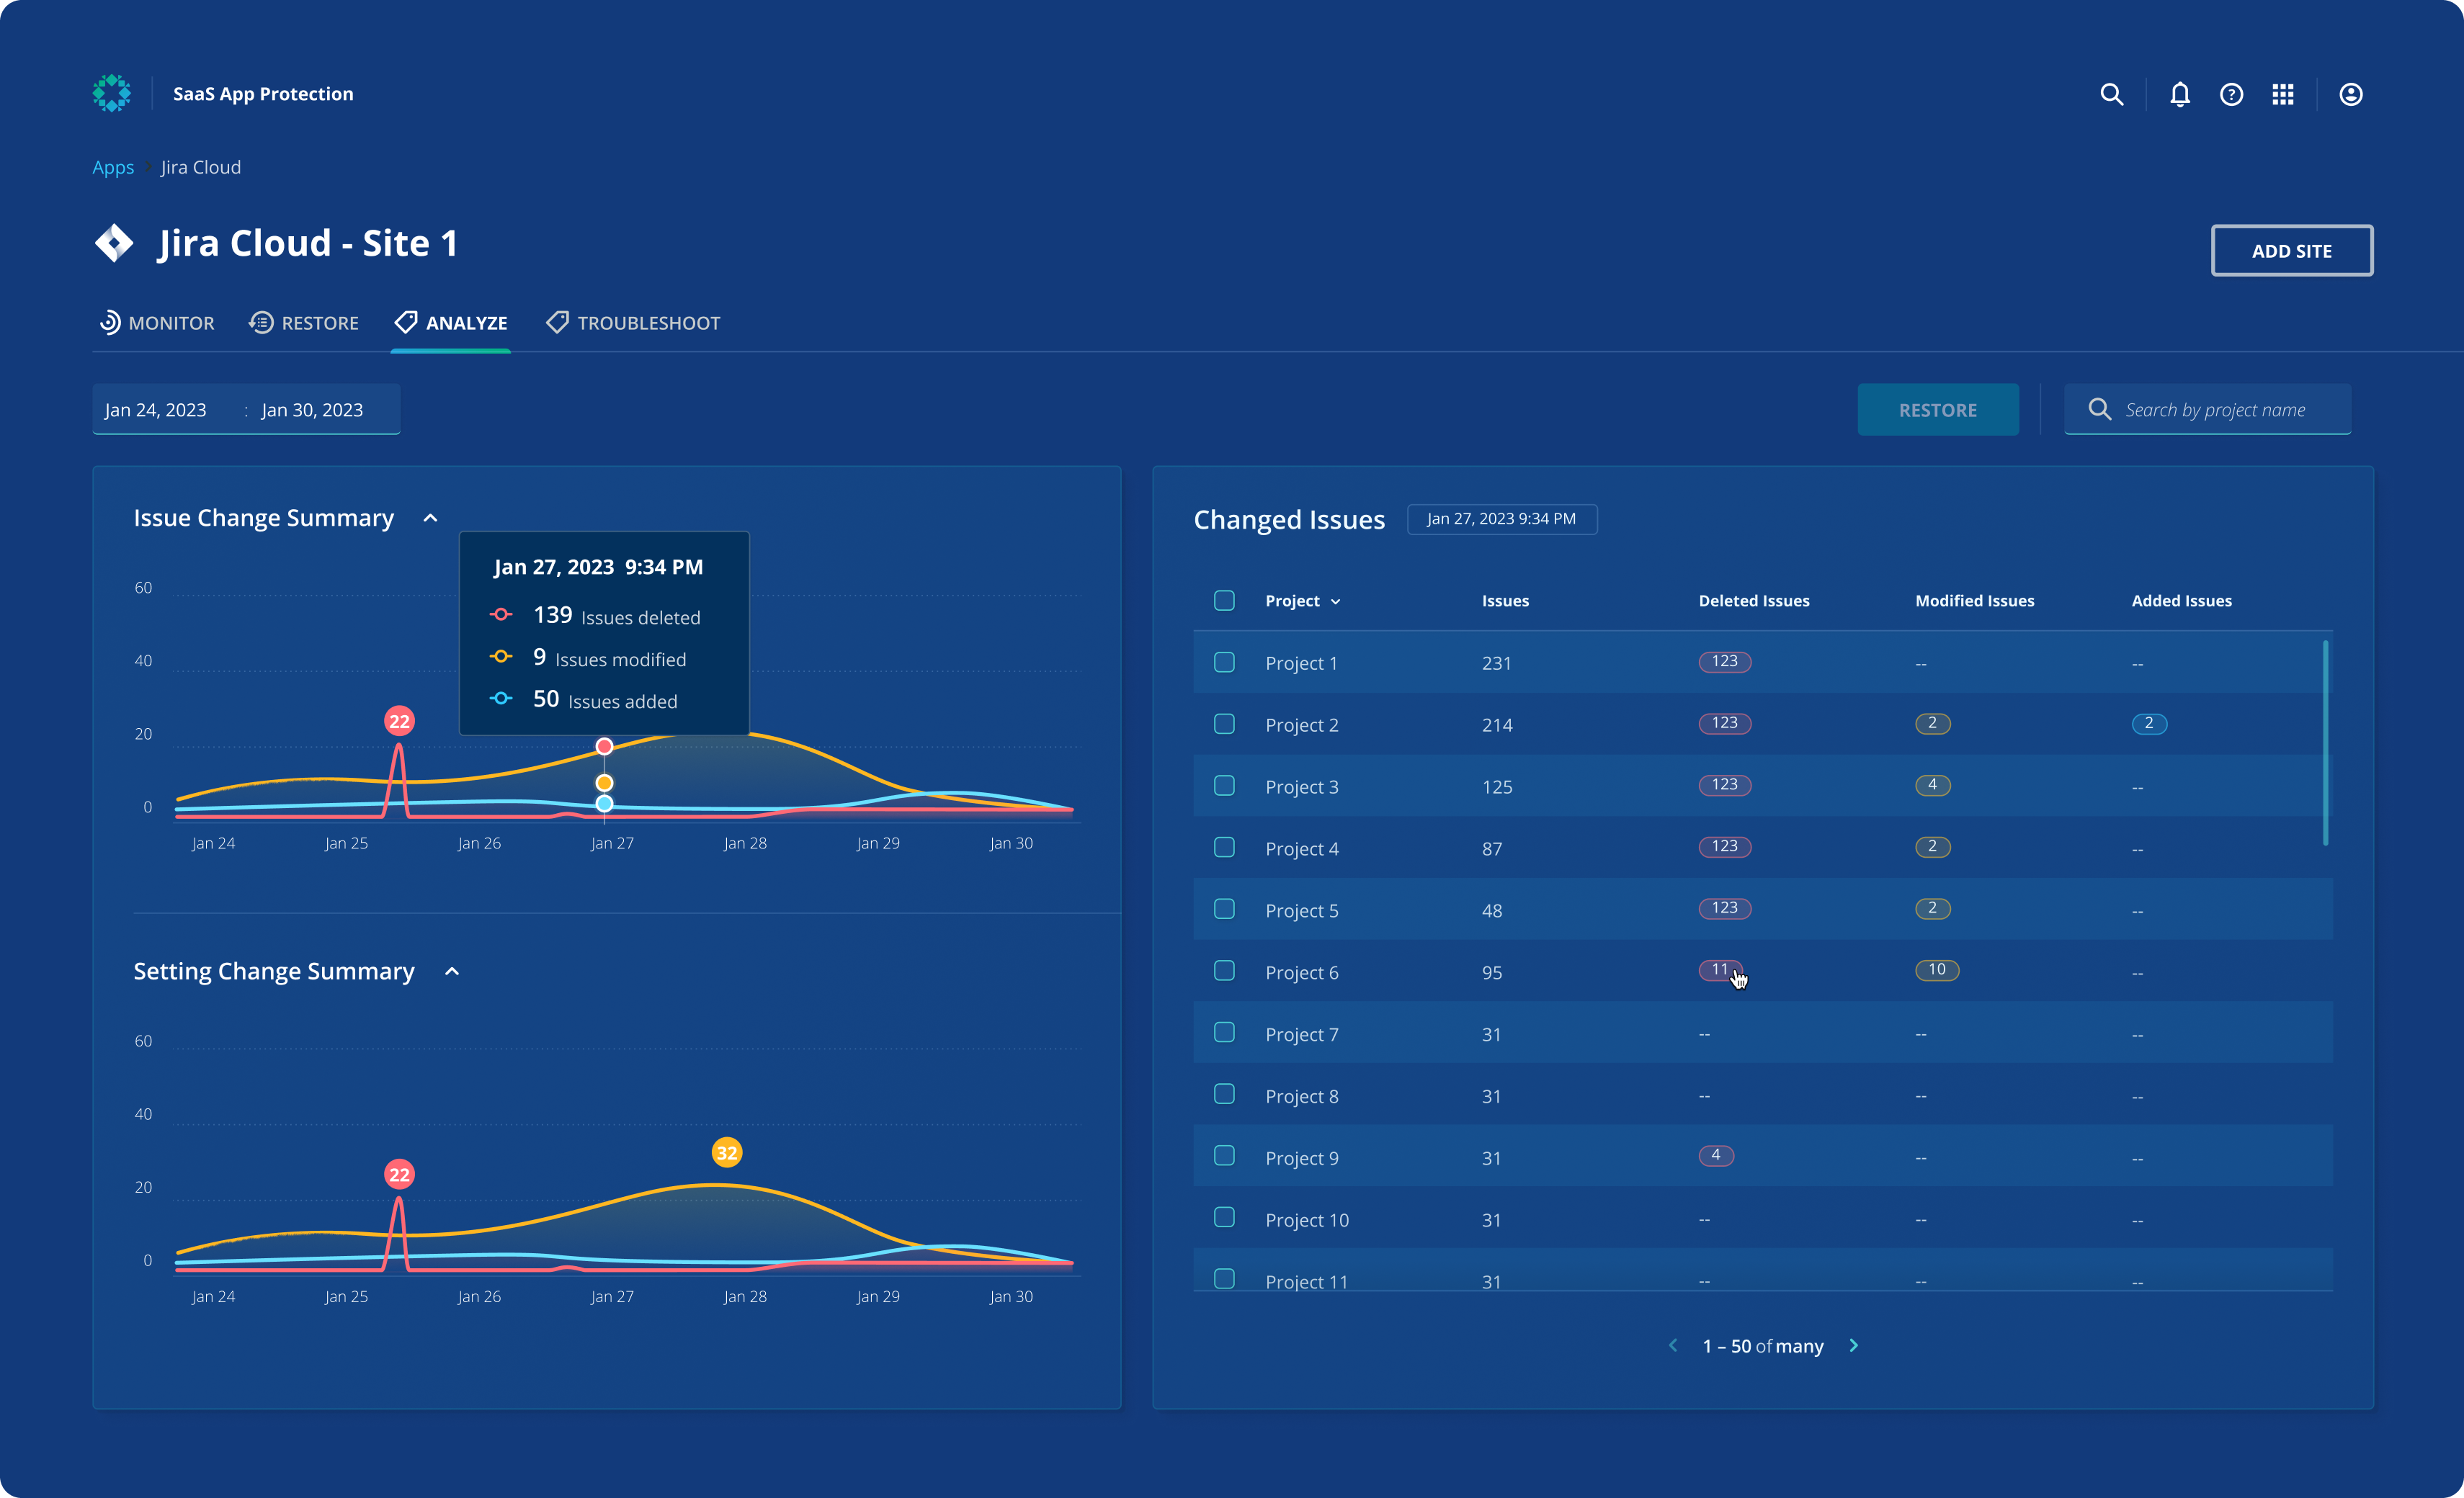This screenshot has height=1498, width=2464.
Task: Click the red deleted data point at Jan 27
Action: [604, 747]
